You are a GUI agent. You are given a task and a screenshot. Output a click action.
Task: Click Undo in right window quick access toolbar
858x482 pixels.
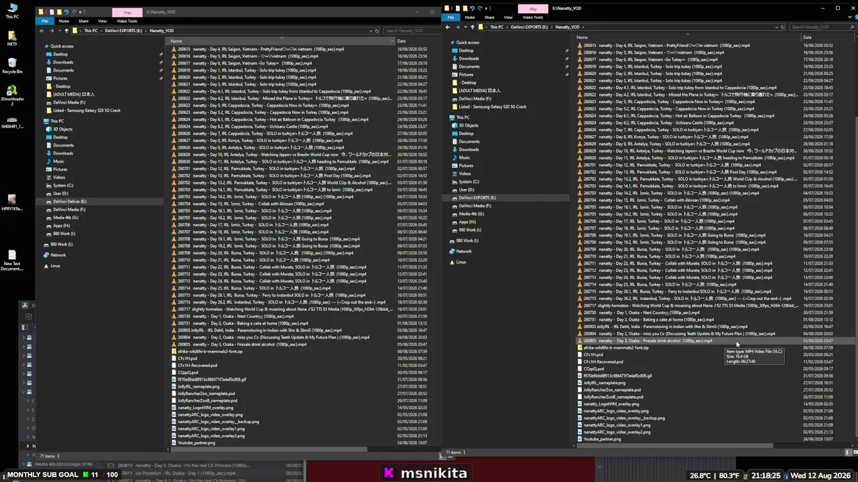pyautogui.click(x=472, y=8)
